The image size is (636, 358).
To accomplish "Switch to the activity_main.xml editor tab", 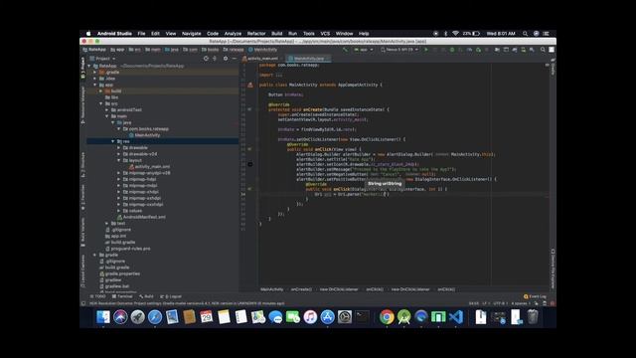I will pos(262,59).
